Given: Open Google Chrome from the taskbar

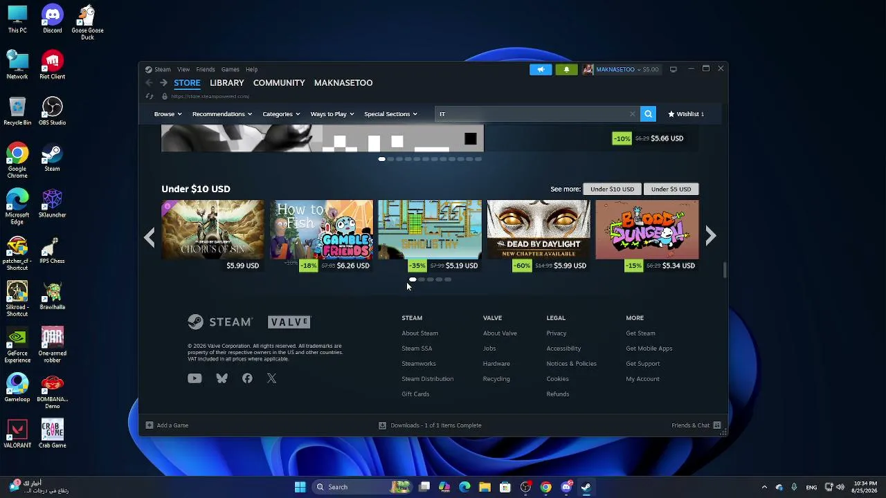Looking at the screenshot, I should [x=546, y=487].
